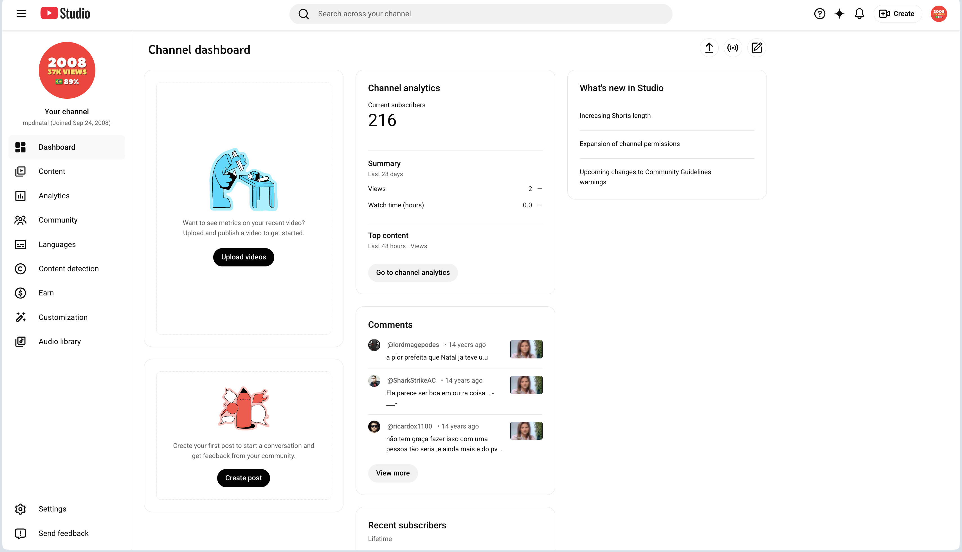Click the upload videos arrow icon
This screenshot has width=962, height=552.
(x=709, y=48)
